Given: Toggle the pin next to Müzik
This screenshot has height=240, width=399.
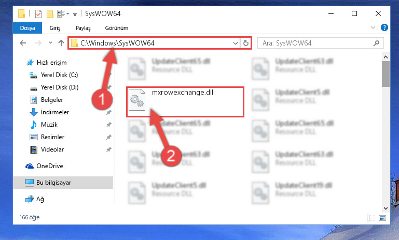Looking at the screenshot, I should pyautogui.click(x=109, y=125).
